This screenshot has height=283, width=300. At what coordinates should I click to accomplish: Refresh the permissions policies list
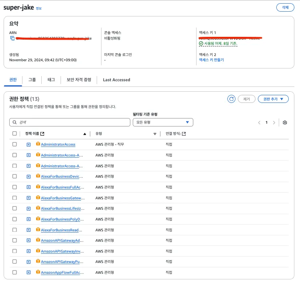coord(231,99)
